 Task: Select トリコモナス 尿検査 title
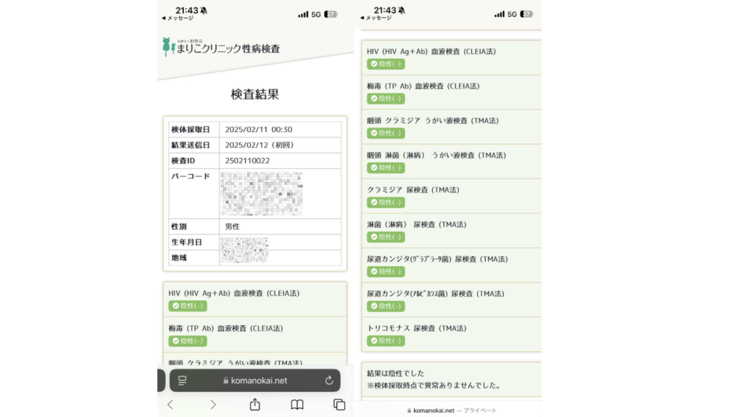tap(417, 328)
